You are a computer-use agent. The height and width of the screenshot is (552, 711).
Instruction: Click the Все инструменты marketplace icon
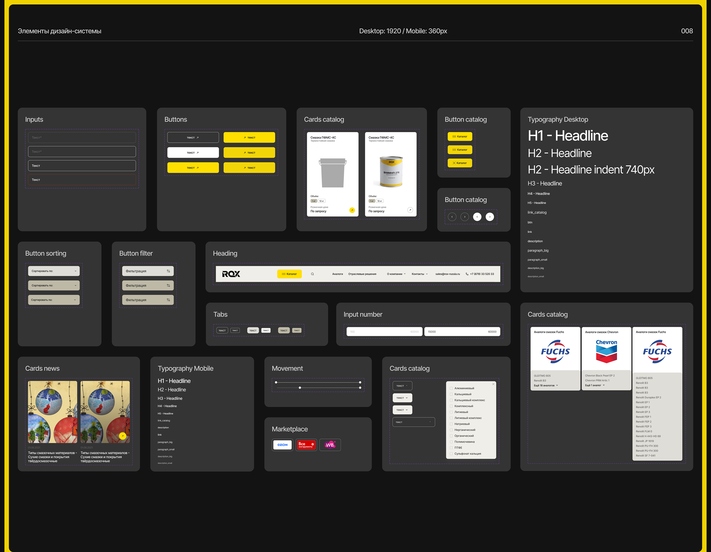[306, 445]
